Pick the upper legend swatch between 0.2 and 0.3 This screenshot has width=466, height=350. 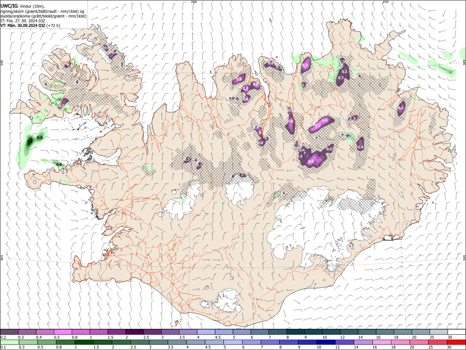[x=9, y=332]
